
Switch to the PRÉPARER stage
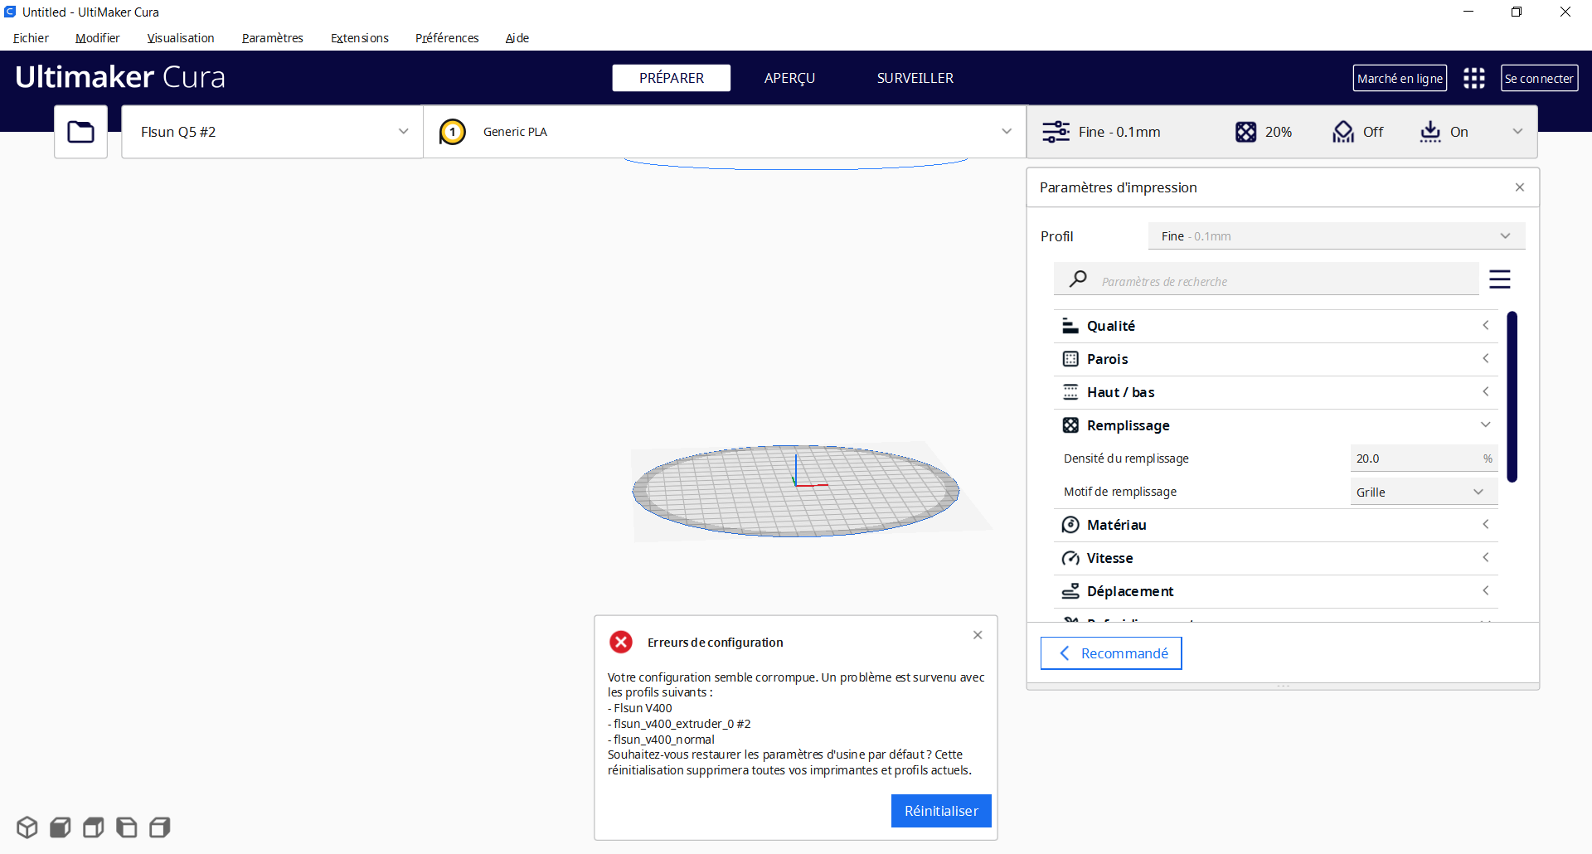tap(672, 78)
